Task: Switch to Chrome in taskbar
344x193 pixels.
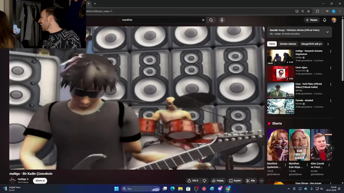Action: pyautogui.click(x=228, y=189)
